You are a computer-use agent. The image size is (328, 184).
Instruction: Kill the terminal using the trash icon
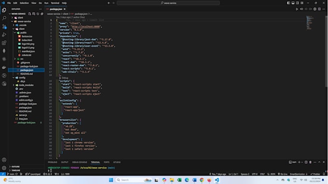(x=311, y=162)
